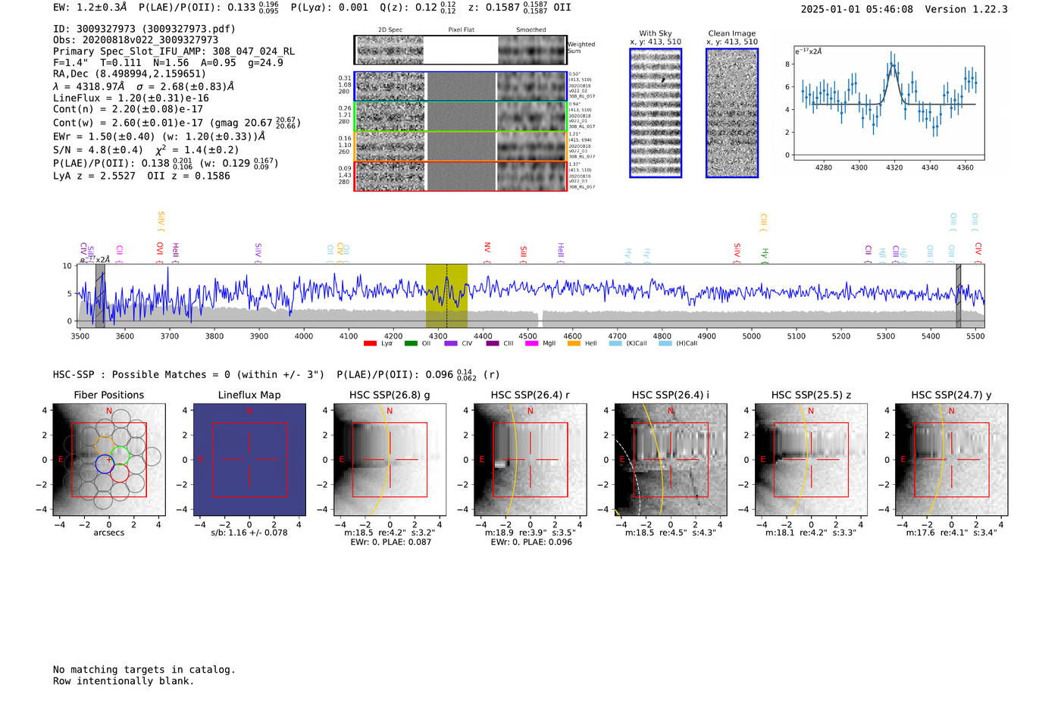The height and width of the screenshot is (722, 1061).
Task: Click the gray hatched sky line near 5460Å
Action: [959, 296]
